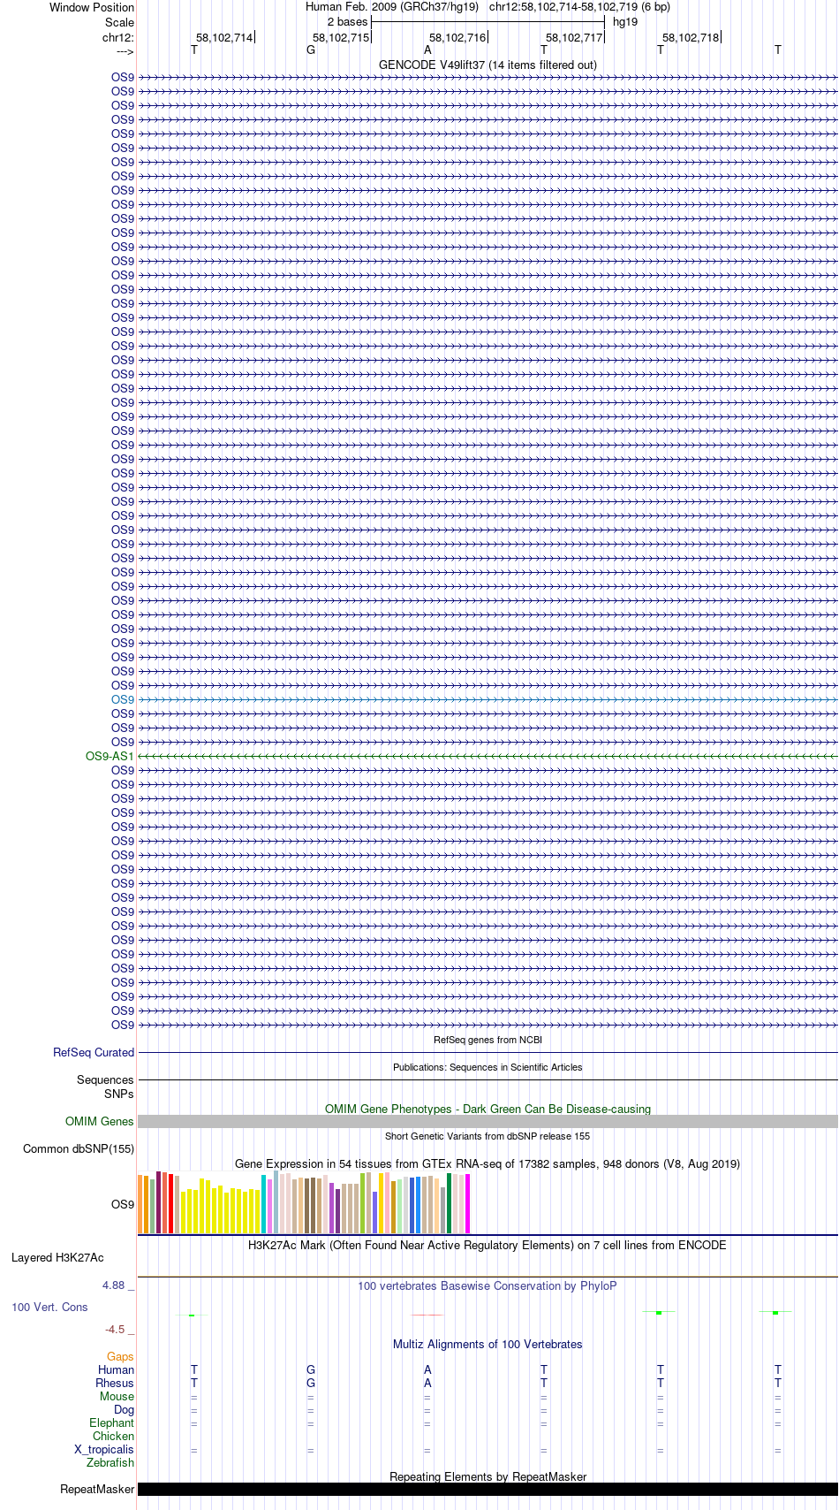Select the light-blue highlighted OS9 transcript label
The image size is (839, 1510).
[123, 699]
